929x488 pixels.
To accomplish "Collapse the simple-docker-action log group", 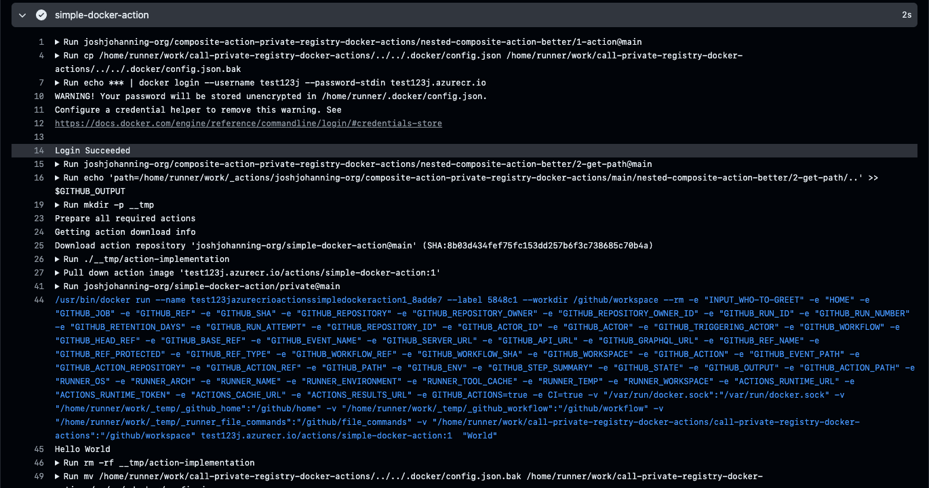I will click(x=22, y=14).
